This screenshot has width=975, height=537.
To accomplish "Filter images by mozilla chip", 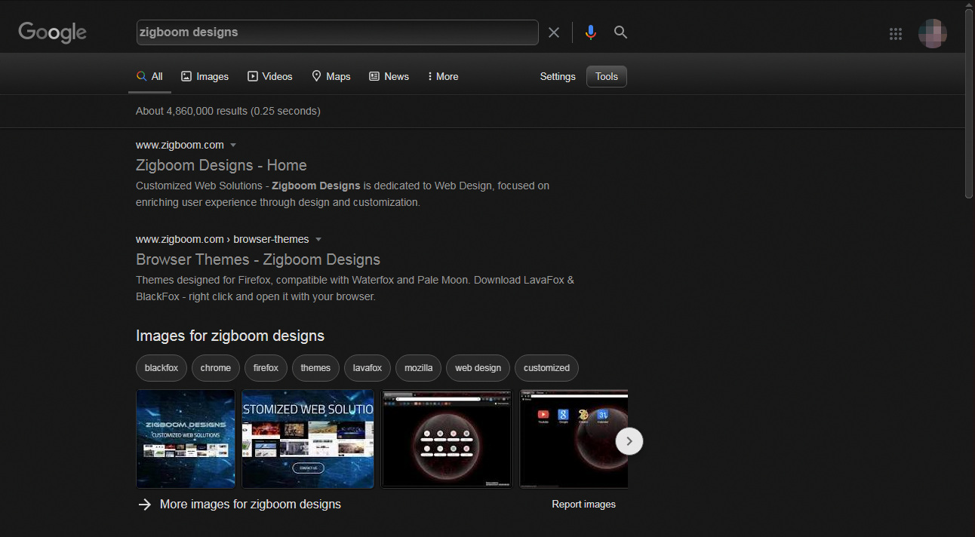I will (x=419, y=368).
